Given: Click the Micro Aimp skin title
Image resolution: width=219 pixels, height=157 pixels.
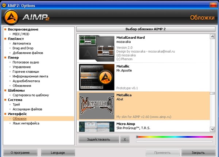Looking at the screenshot, I should tap(126, 124).
